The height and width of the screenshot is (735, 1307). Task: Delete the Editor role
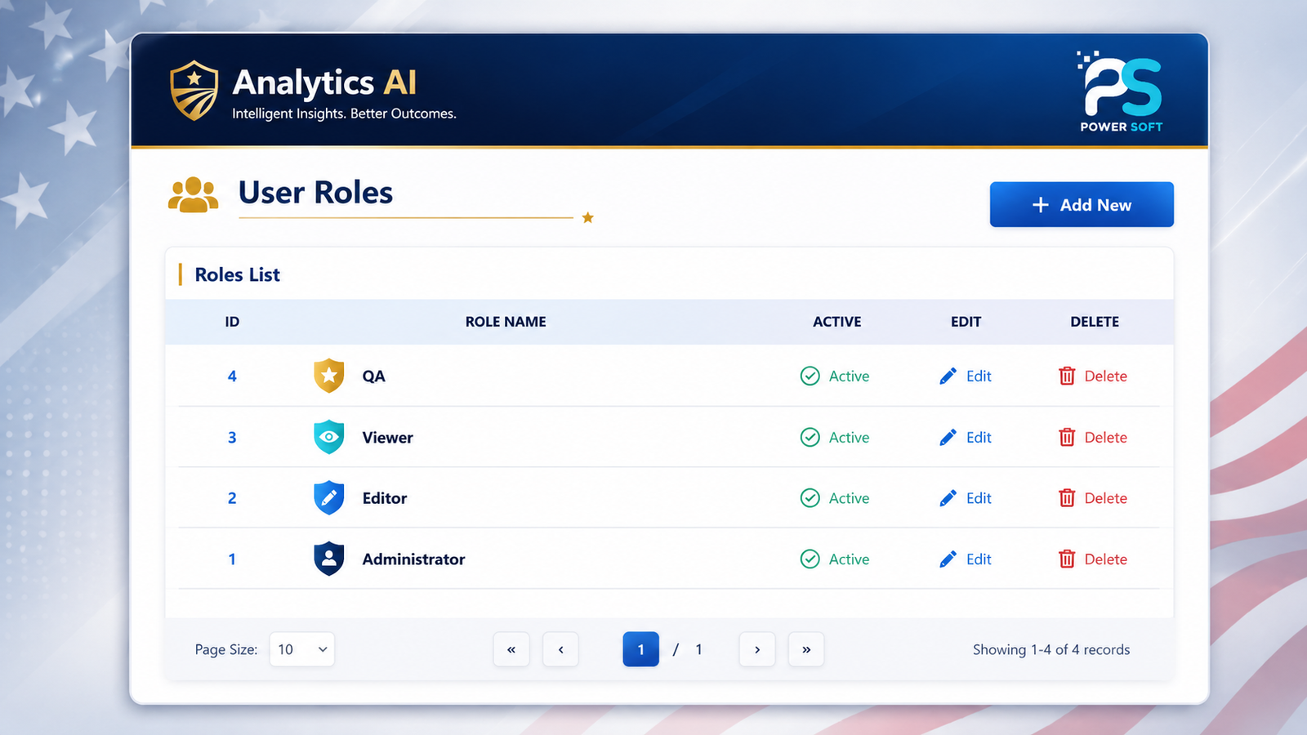(1093, 498)
